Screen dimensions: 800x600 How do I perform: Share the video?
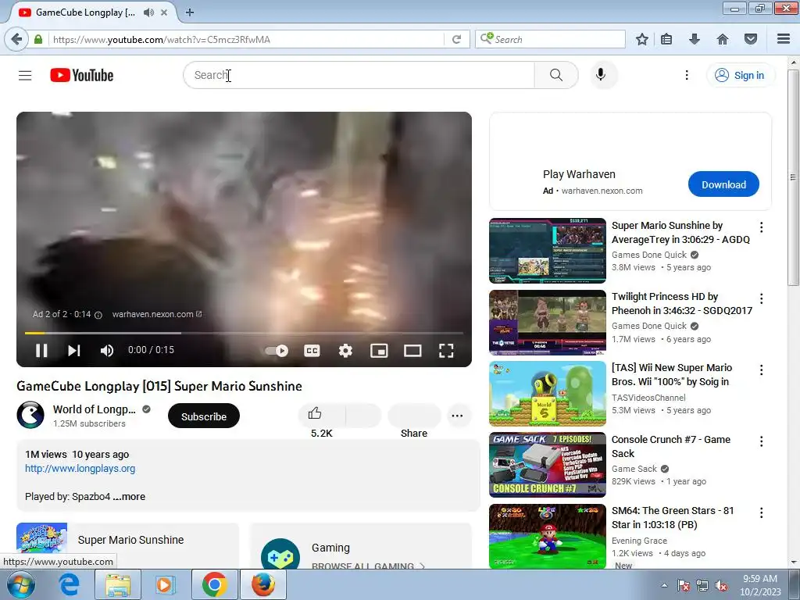coord(414,416)
